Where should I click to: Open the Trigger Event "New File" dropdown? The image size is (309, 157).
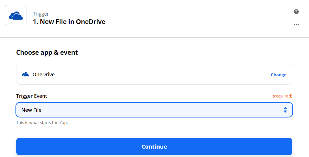click(154, 110)
